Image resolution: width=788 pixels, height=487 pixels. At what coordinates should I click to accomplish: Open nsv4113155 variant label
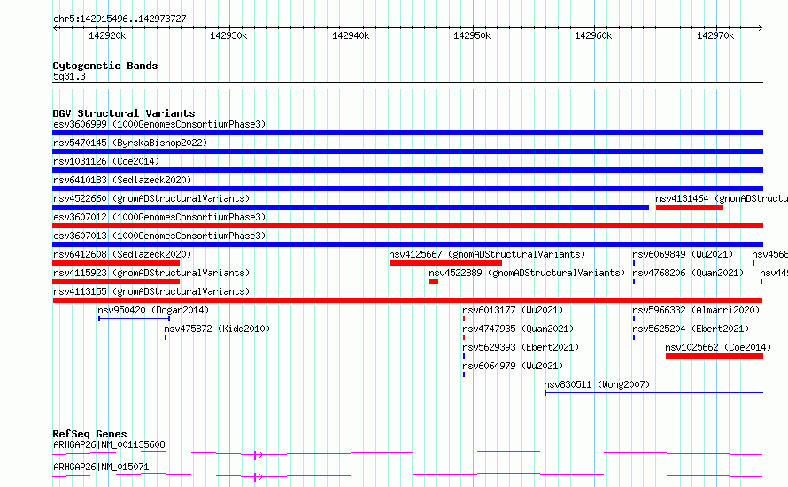pos(151,291)
